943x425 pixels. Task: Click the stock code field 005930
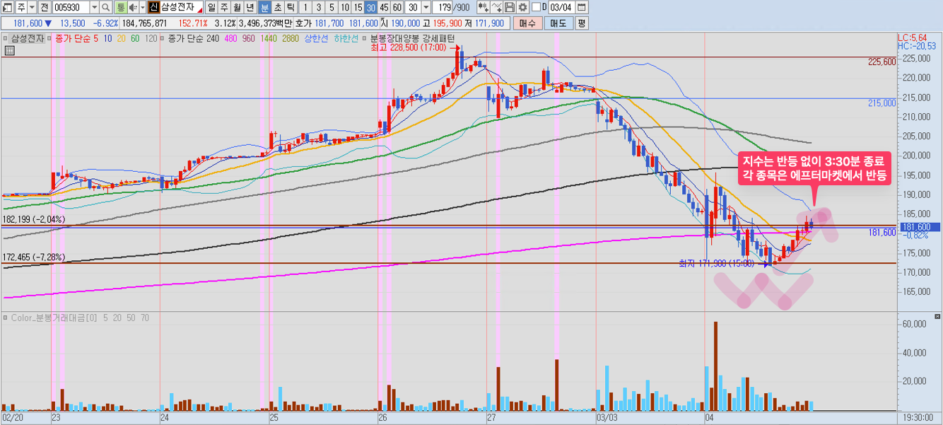point(71,7)
